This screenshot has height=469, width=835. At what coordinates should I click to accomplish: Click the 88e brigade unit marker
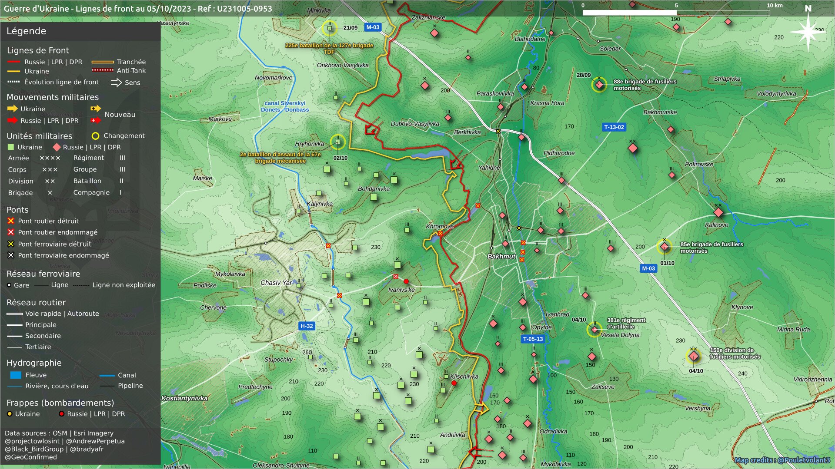(x=599, y=84)
